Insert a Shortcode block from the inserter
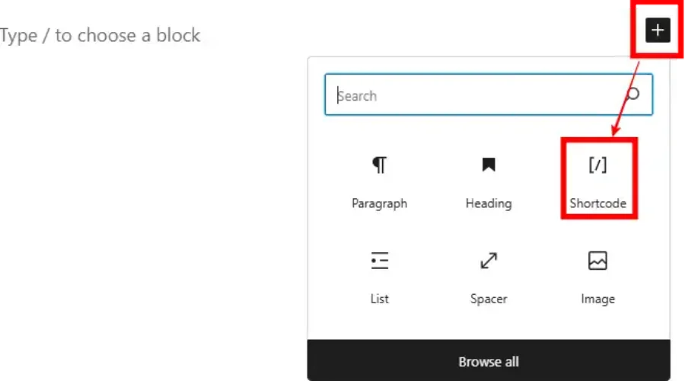The image size is (685, 381). 598,180
